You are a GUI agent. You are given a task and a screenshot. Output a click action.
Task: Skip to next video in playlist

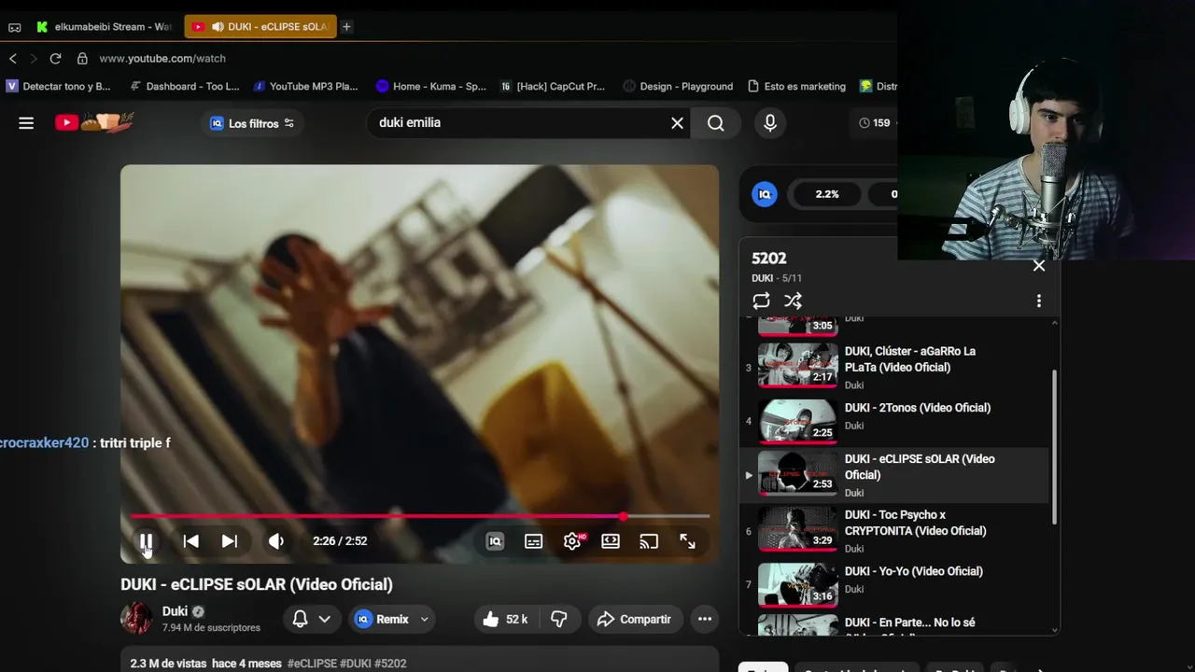click(x=230, y=541)
